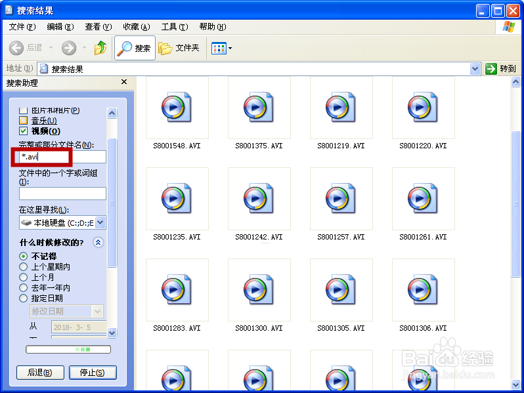Select video file S8001306.AVI icon

pos(424,290)
